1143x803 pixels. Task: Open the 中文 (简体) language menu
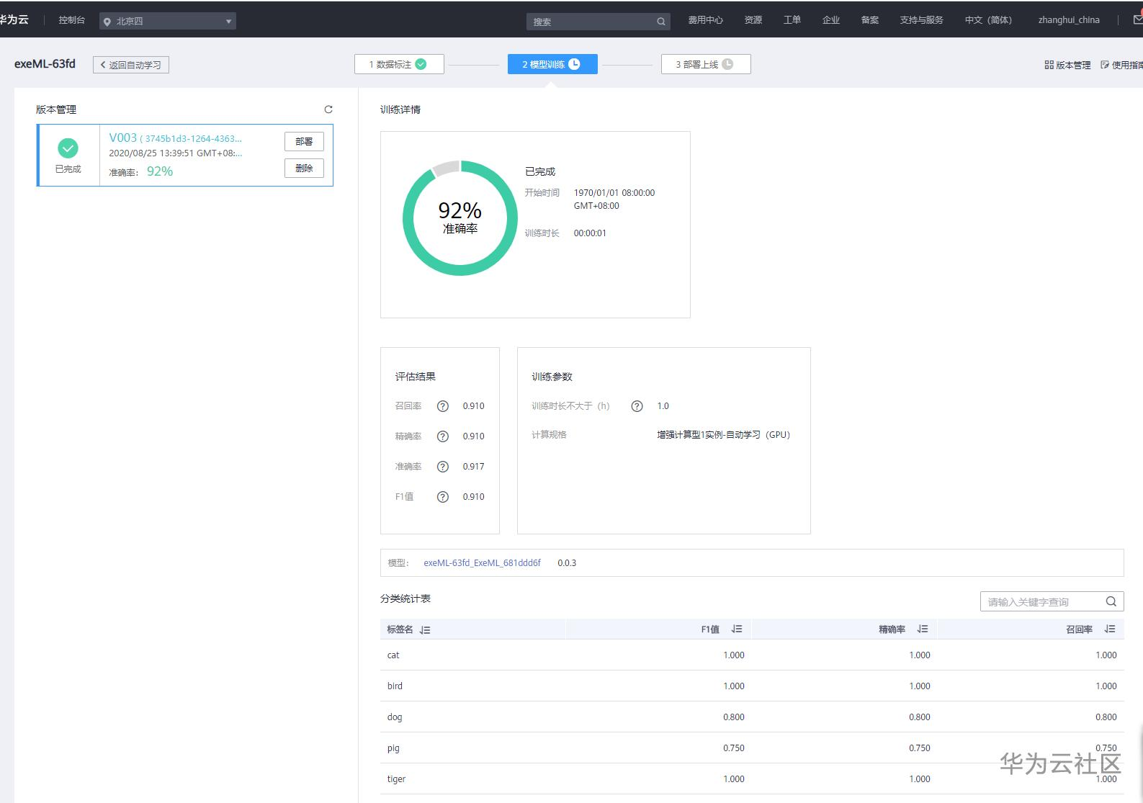pos(988,20)
